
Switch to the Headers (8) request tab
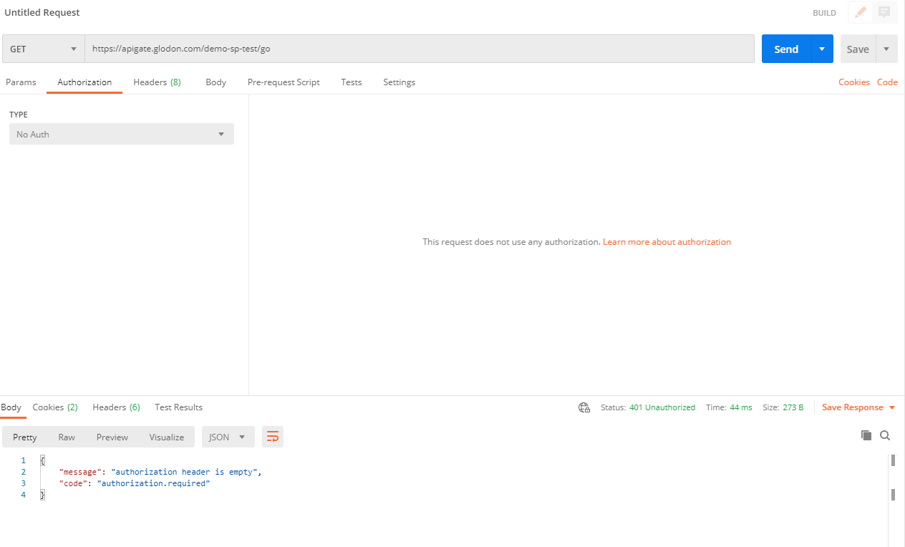point(157,82)
